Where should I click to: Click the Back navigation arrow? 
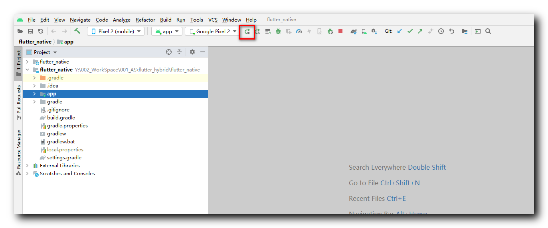(x=54, y=31)
